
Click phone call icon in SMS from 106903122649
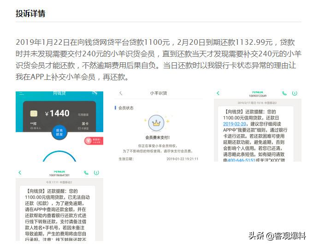coord(284,93)
